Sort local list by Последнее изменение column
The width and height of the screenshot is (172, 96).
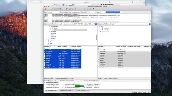pyautogui.click(x=76, y=46)
